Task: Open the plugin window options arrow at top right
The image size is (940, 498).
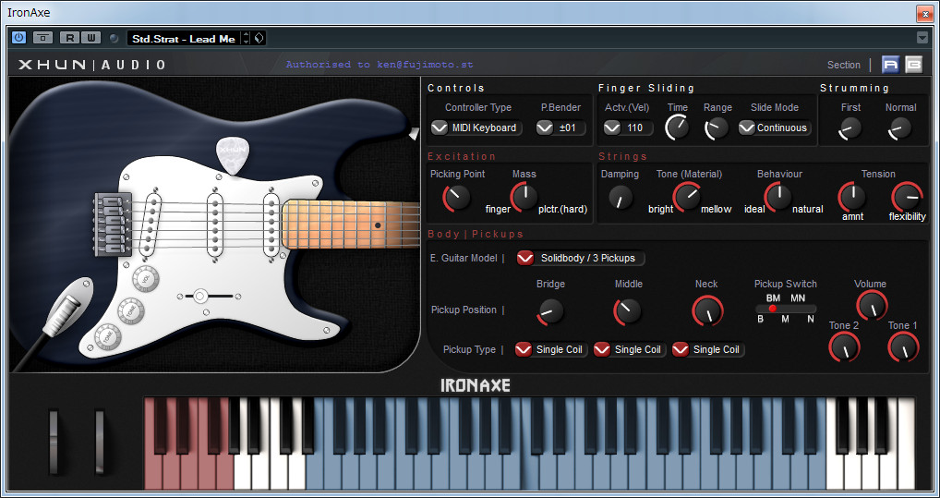Action: tap(922, 39)
